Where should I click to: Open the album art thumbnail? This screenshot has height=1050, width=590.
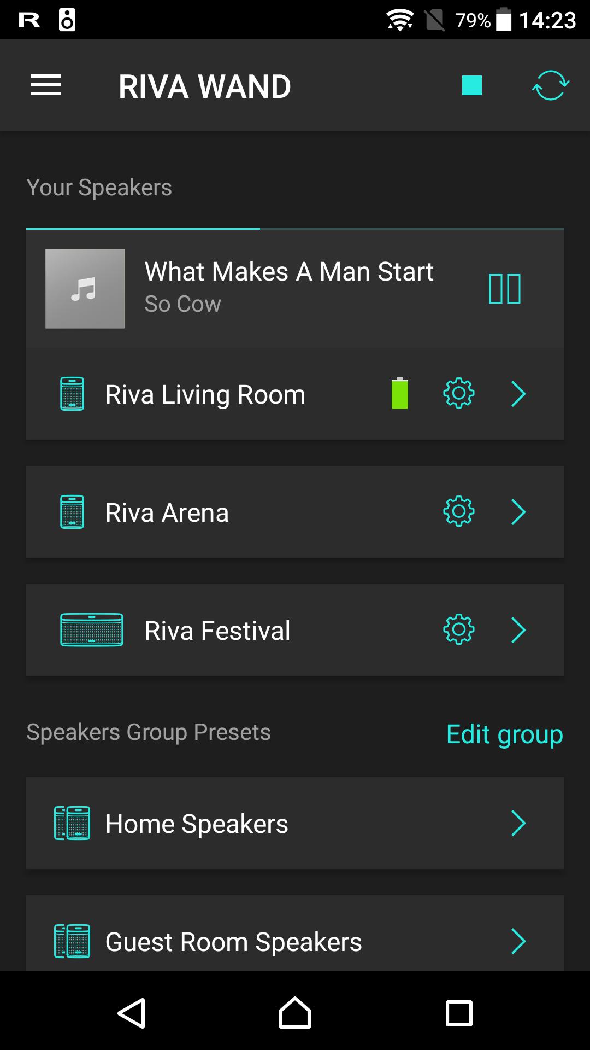tap(85, 289)
